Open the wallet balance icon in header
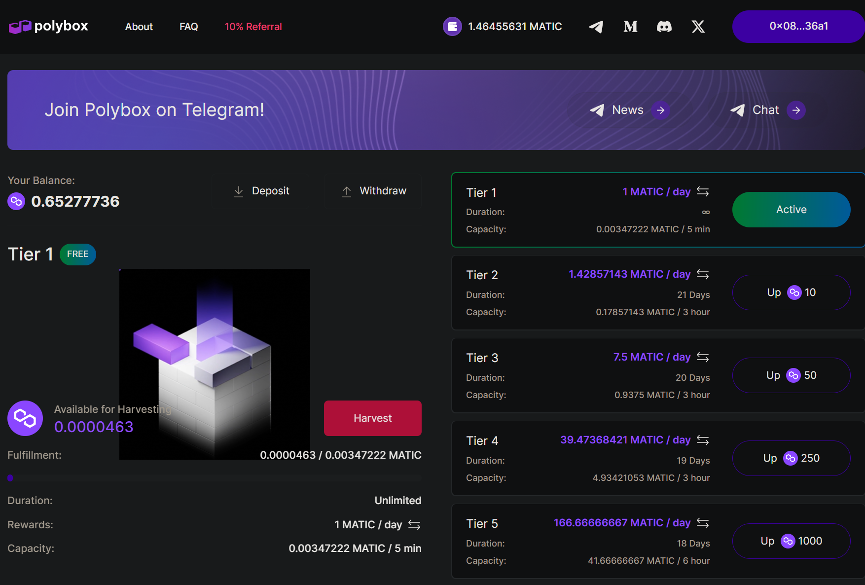Viewport: 865px width, 585px height. pyautogui.click(x=452, y=27)
